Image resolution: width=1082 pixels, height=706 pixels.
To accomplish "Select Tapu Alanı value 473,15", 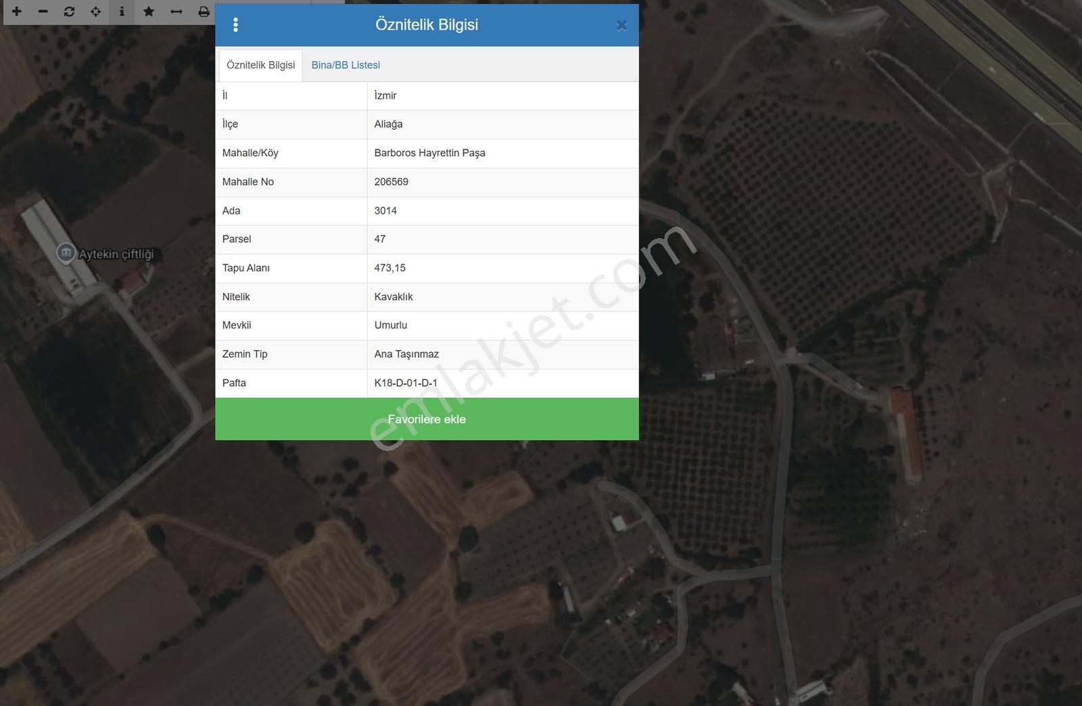I will tap(390, 268).
